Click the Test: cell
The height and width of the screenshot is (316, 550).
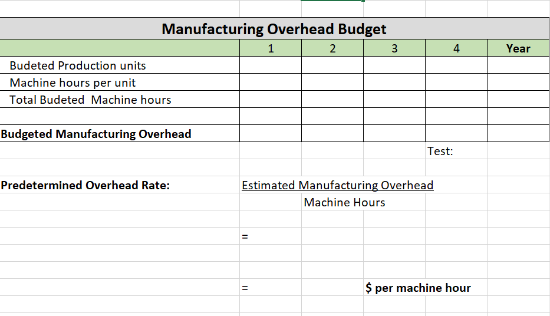(456, 151)
